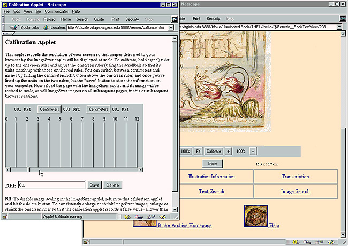The image size is (348, 246).
Task: Click the Stop button in the Calibration window toolbar
Action: point(149,19)
